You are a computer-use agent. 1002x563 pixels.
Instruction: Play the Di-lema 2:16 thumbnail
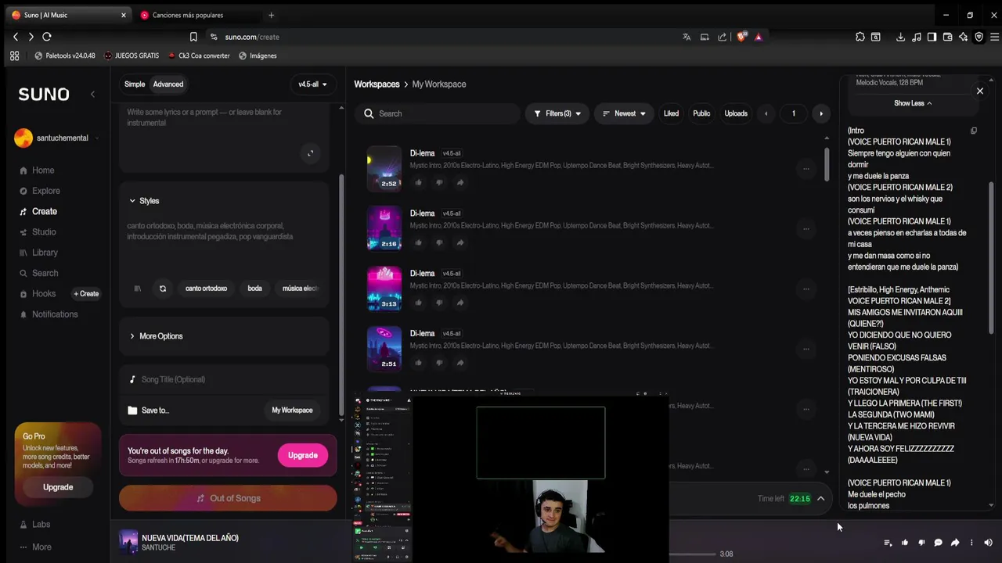[384, 228]
